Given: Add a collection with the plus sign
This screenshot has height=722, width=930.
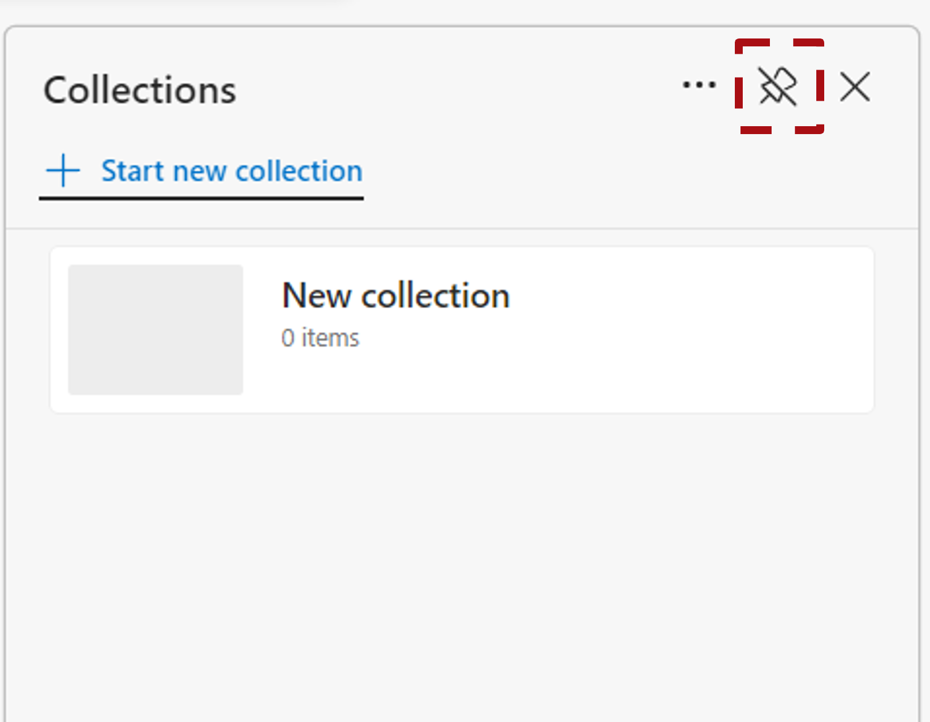Looking at the screenshot, I should pyautogui.click(x=63, y=170).
